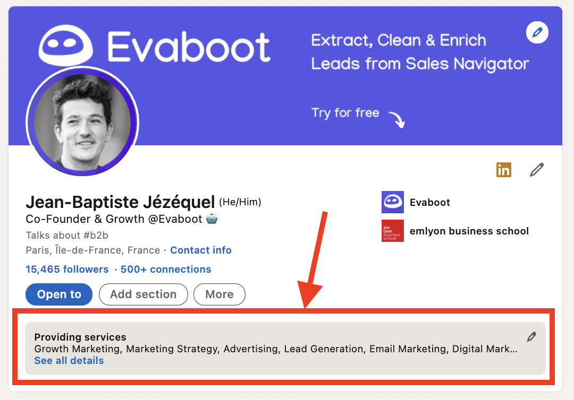Edit Providing services with pencil icon
The image size is (574, 400).
[531, 337]
